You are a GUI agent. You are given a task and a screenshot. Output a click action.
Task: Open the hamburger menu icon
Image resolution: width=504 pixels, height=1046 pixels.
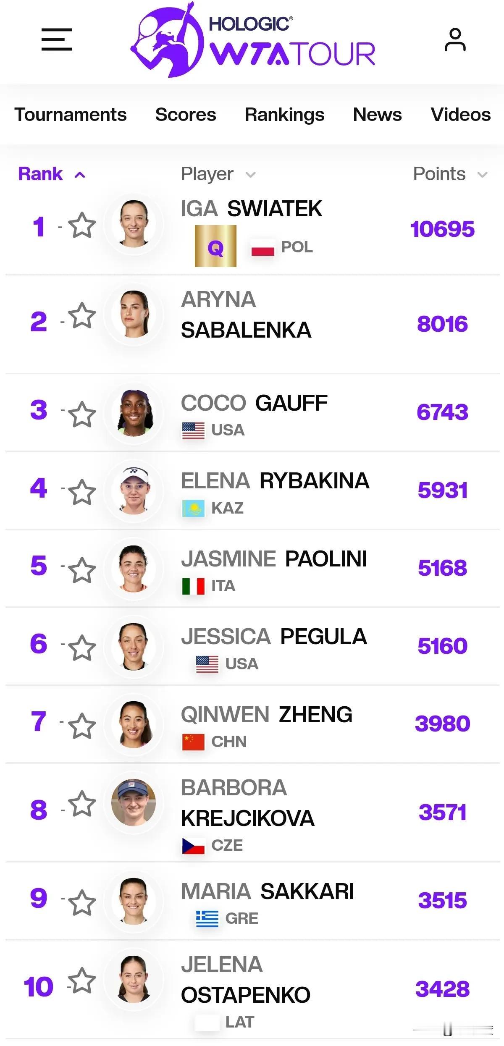(x=57, y=39)
